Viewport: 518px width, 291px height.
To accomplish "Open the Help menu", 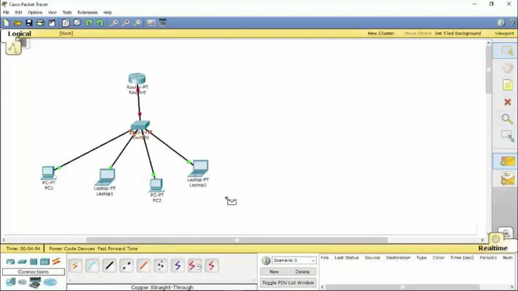I will pyautogui.click(x=107, y=13).
